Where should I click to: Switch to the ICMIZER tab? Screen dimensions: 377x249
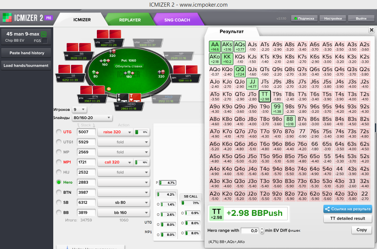(82, 20)
